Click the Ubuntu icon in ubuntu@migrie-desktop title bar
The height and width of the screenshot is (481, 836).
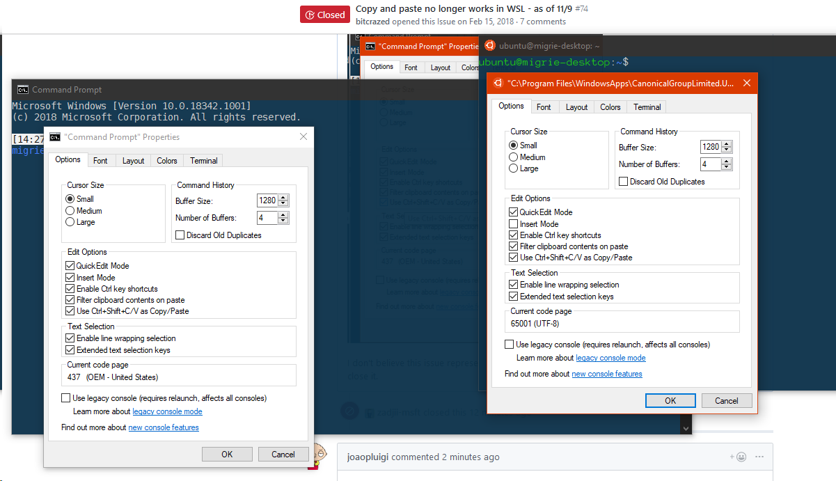489,45
